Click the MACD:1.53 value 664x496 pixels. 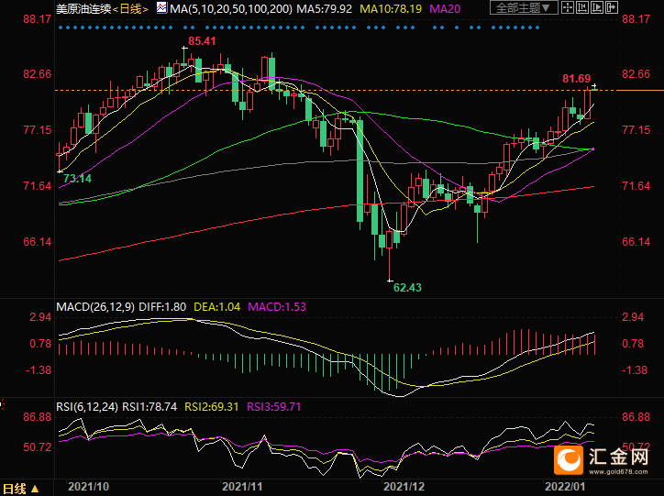pyautogui.click(x=277, y=307)
